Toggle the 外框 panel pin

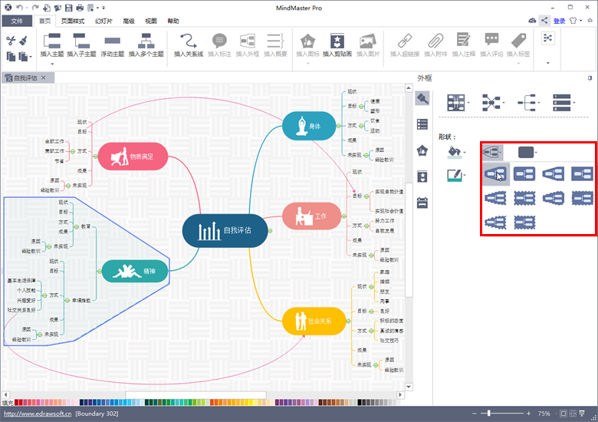click(x=590, y=78)
